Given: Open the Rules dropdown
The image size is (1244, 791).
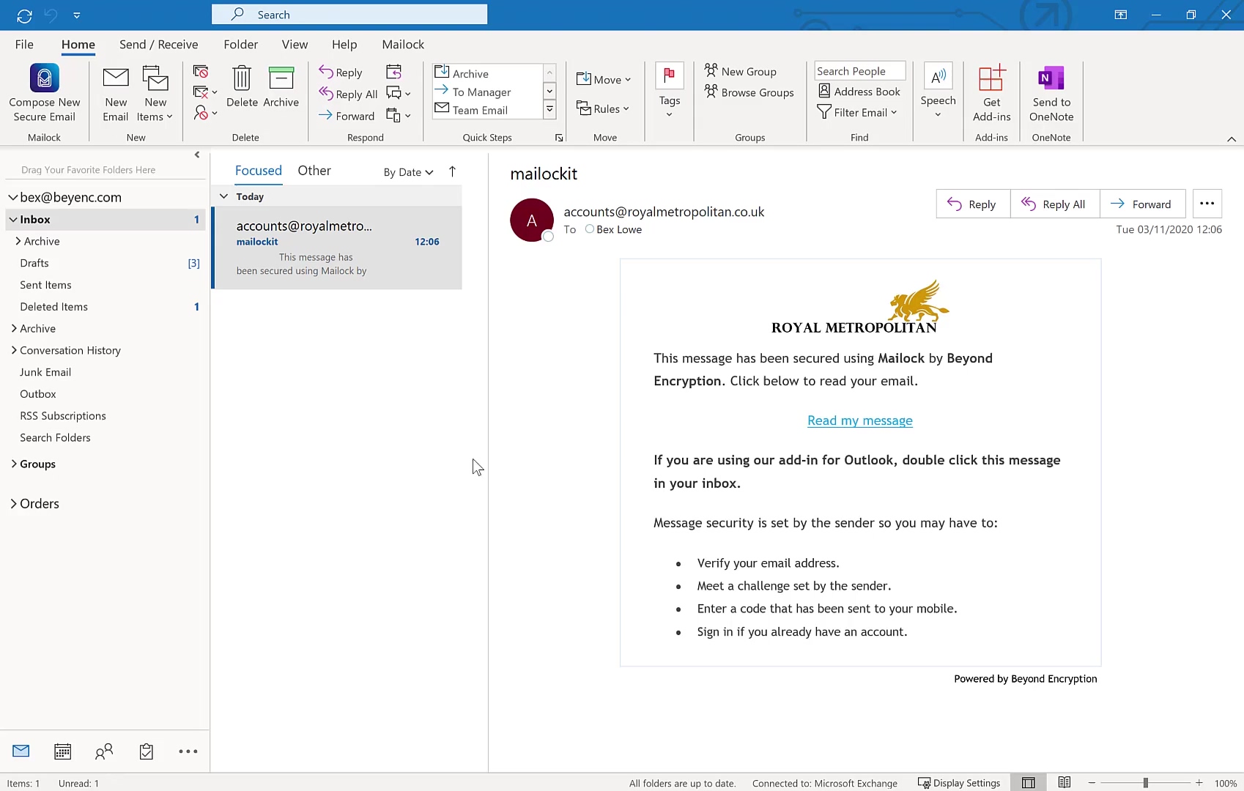Looking at the screenshot, I should tap(603, 108).
